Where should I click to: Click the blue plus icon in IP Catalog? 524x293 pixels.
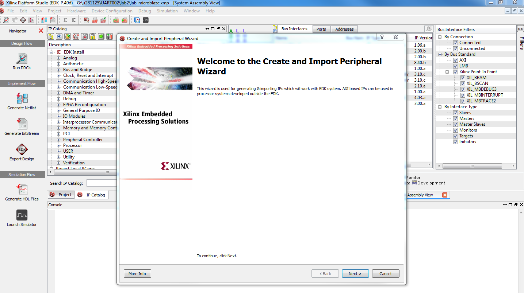pyautogui.click(x=59, y=36)
